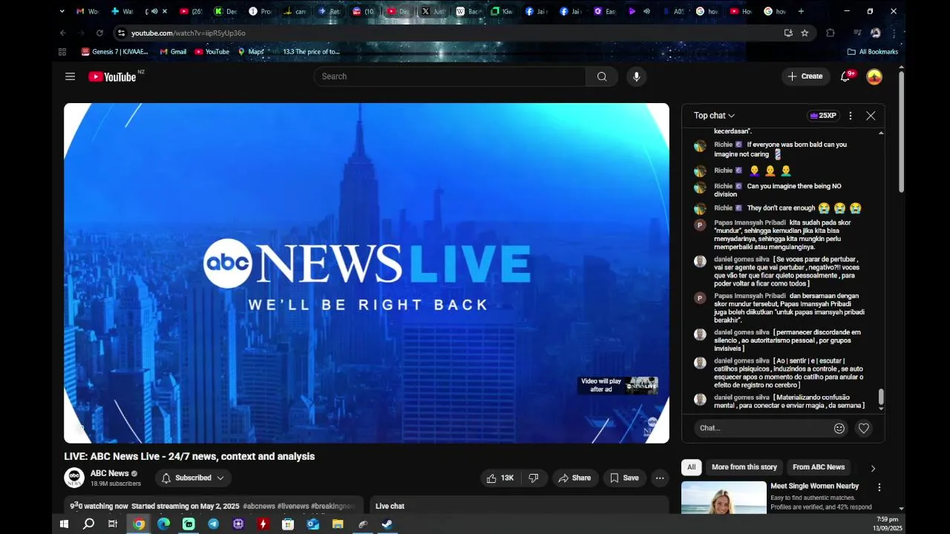Open Chrome profile avatar in toolbar
Viewport: 950px width, 534px height.
tap(876, 33)
